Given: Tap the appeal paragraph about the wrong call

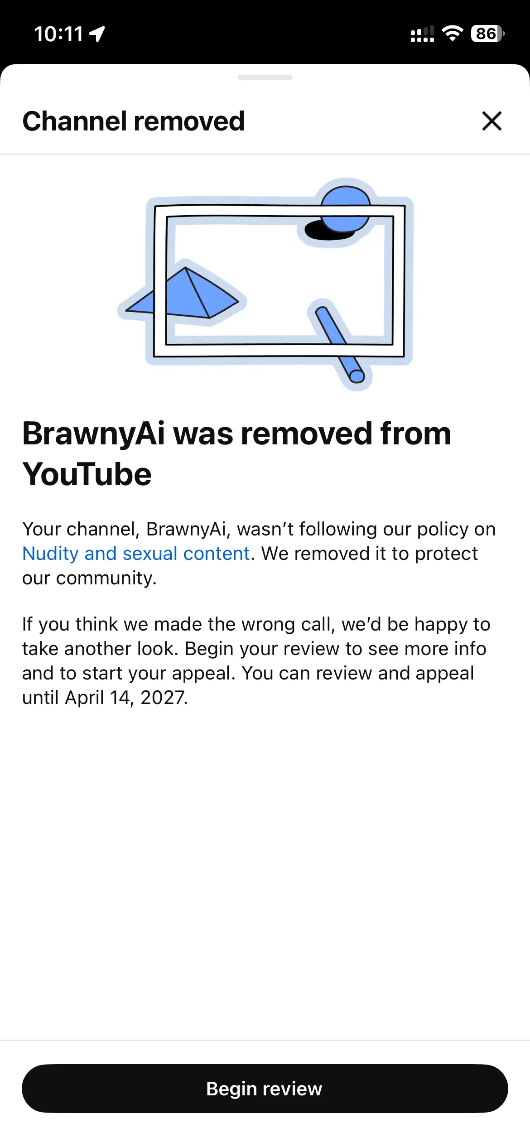Looking at the screenshot, I should 256,661.
